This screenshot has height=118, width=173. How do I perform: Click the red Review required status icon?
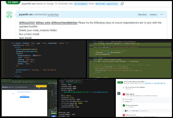pos(123,94)
